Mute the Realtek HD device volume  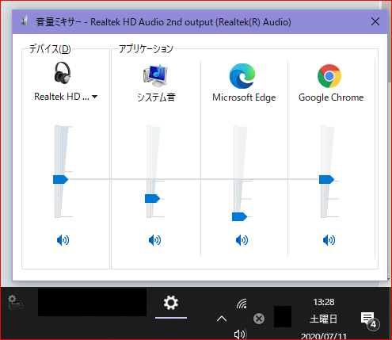63,240
